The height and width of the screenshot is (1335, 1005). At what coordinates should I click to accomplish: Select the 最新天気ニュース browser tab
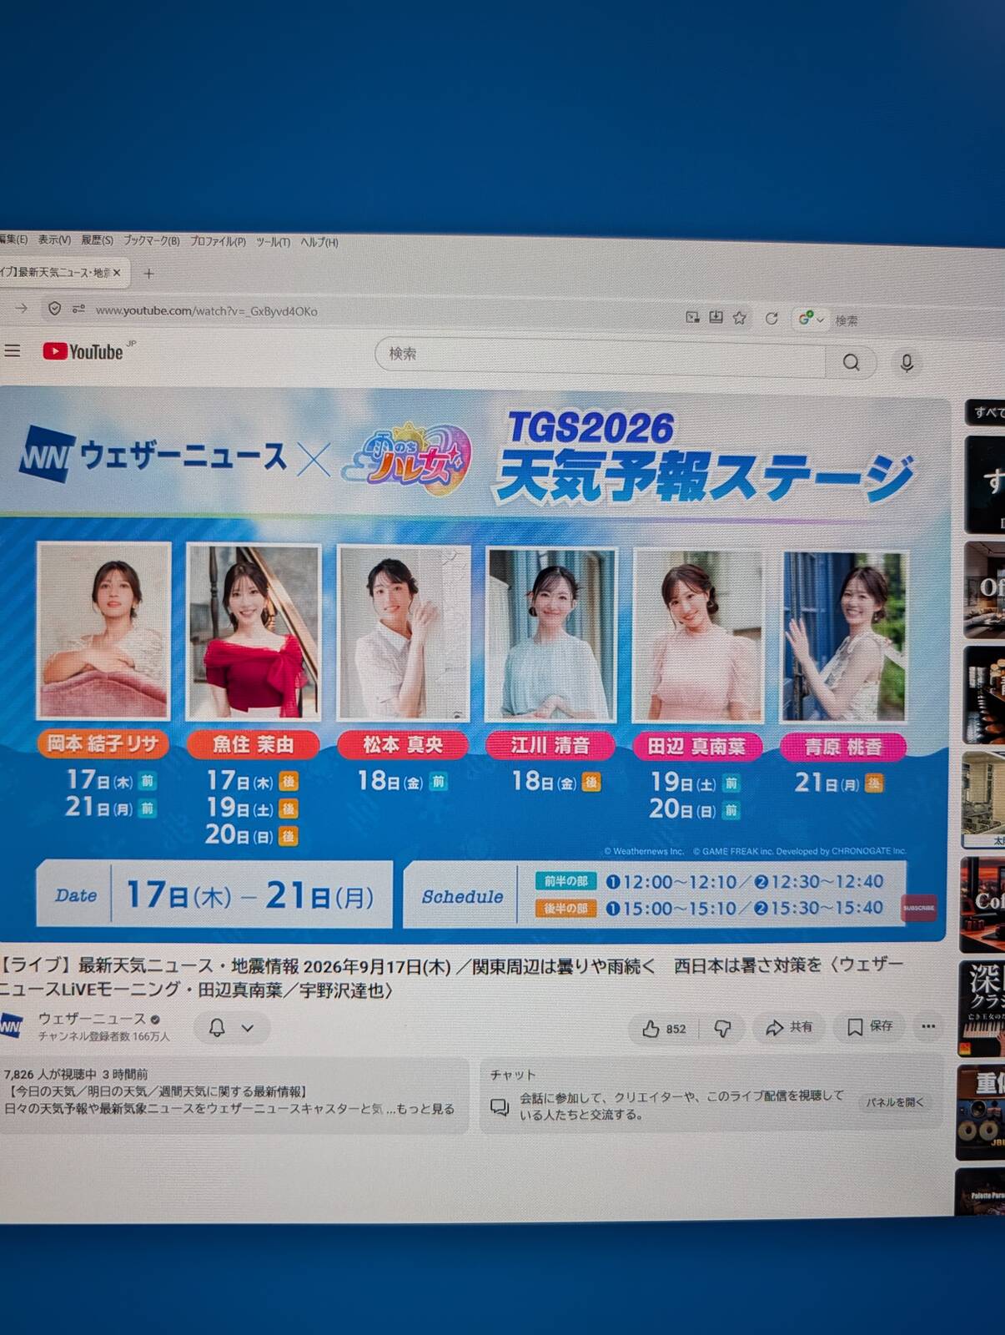[58, 272]
